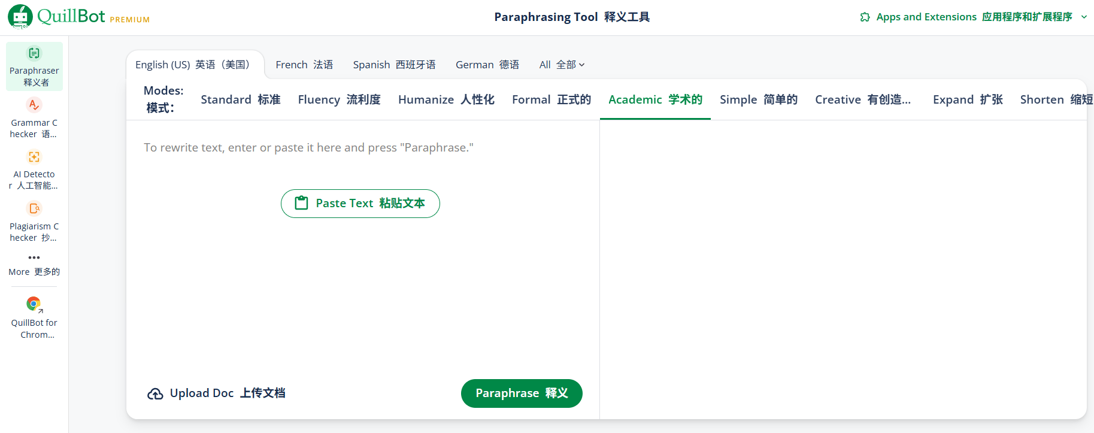The image size is (1094, 433).
Task: Open the AI Detector sidebar icon
Action: (x=34, y=157)
